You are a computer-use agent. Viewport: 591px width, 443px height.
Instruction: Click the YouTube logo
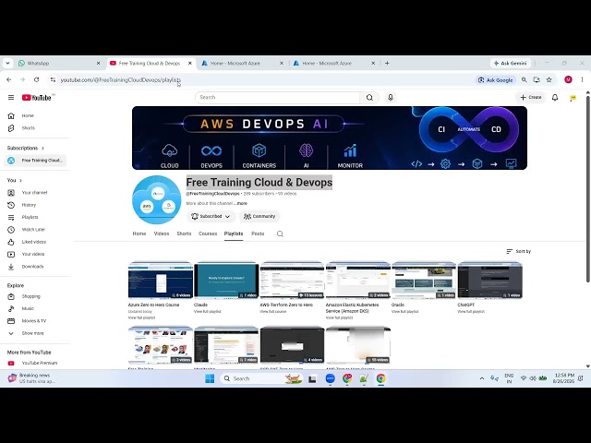point(37,98)
